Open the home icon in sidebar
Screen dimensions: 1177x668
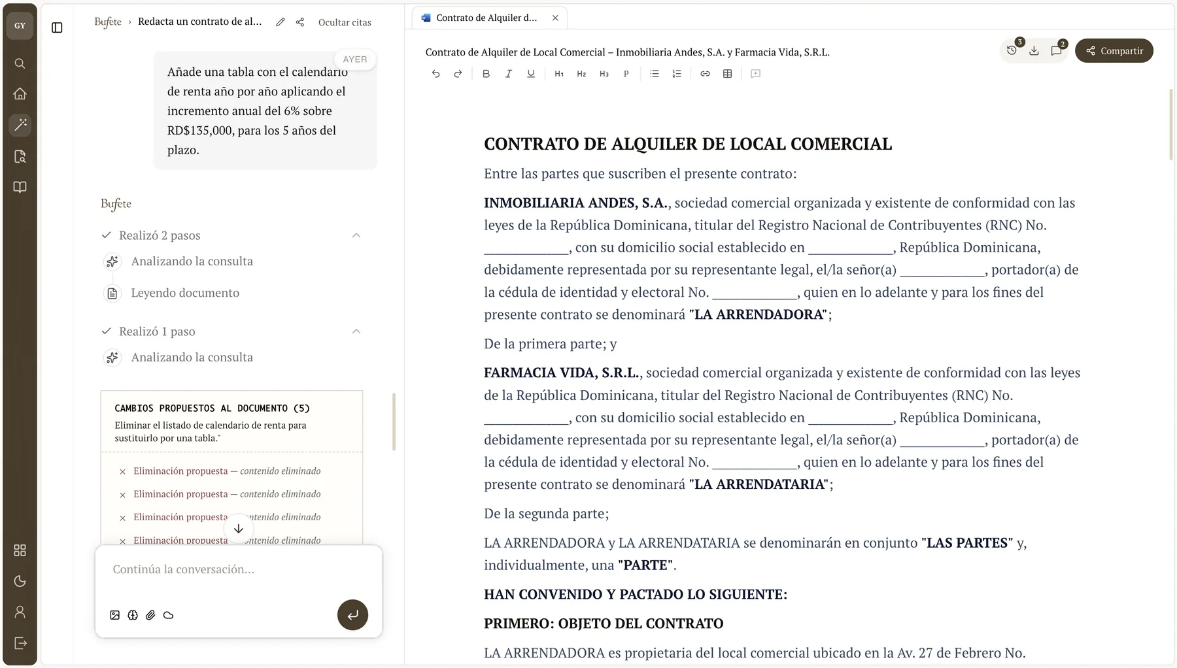(x=20, y=94)
